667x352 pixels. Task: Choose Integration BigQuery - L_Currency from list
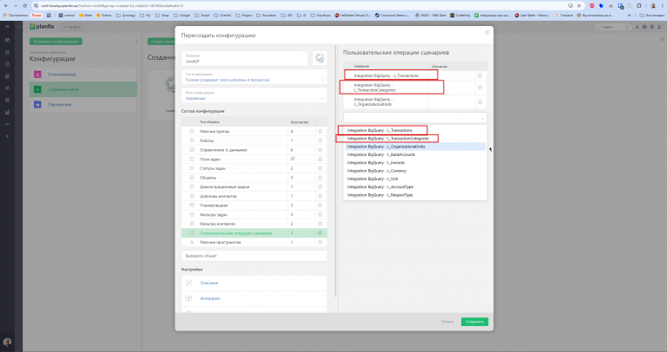point(415,171)
